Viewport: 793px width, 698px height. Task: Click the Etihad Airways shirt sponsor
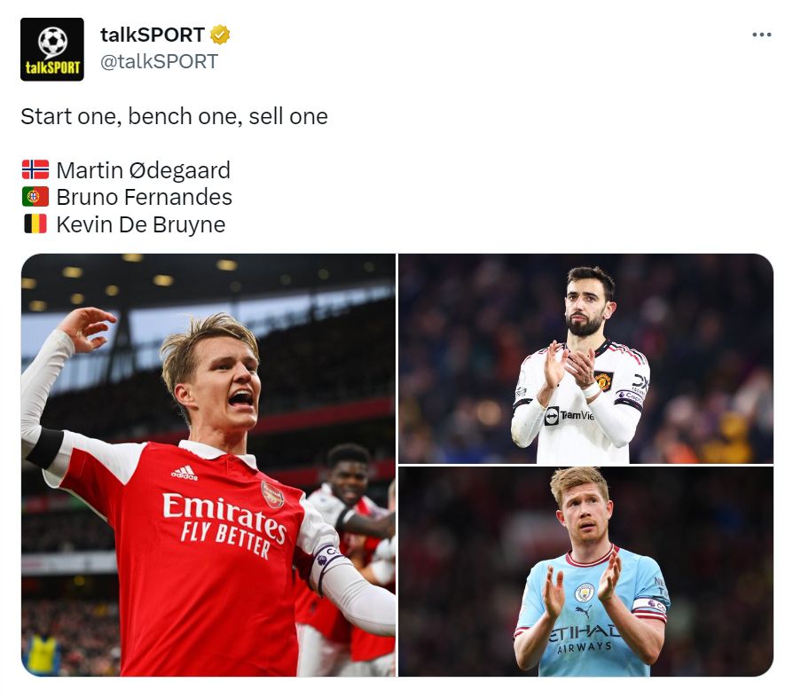pos(585,639)
